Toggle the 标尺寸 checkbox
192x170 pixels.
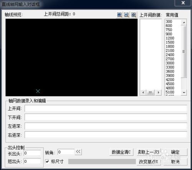tap(47, 162)
